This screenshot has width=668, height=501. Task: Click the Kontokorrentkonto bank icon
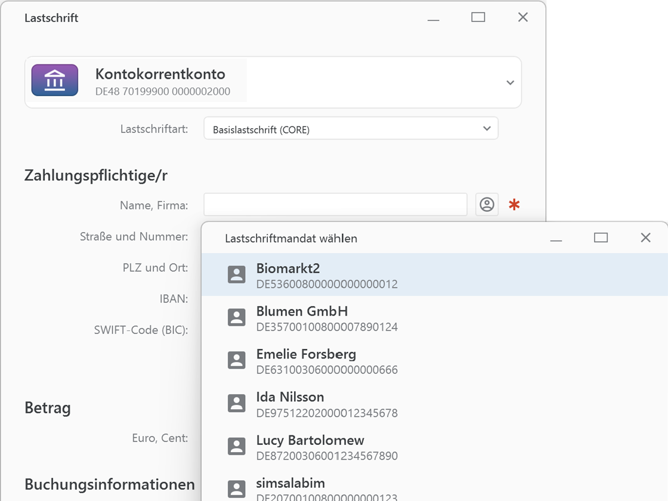click(x=54, y=80)
